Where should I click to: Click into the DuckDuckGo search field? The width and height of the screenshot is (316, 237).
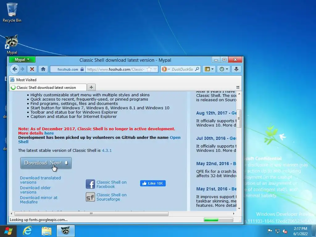coord(182,69)
